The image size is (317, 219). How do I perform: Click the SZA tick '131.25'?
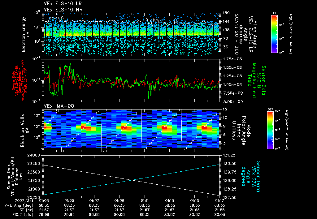point(229,155)
